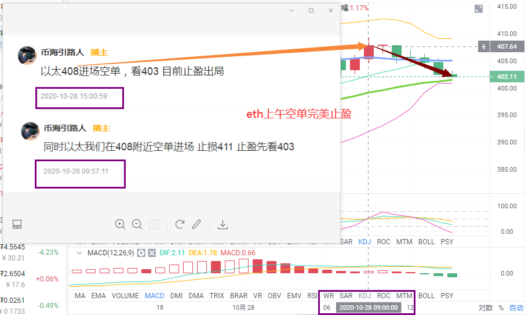Remove the MACD indicator with its X icon

point(152,253)
